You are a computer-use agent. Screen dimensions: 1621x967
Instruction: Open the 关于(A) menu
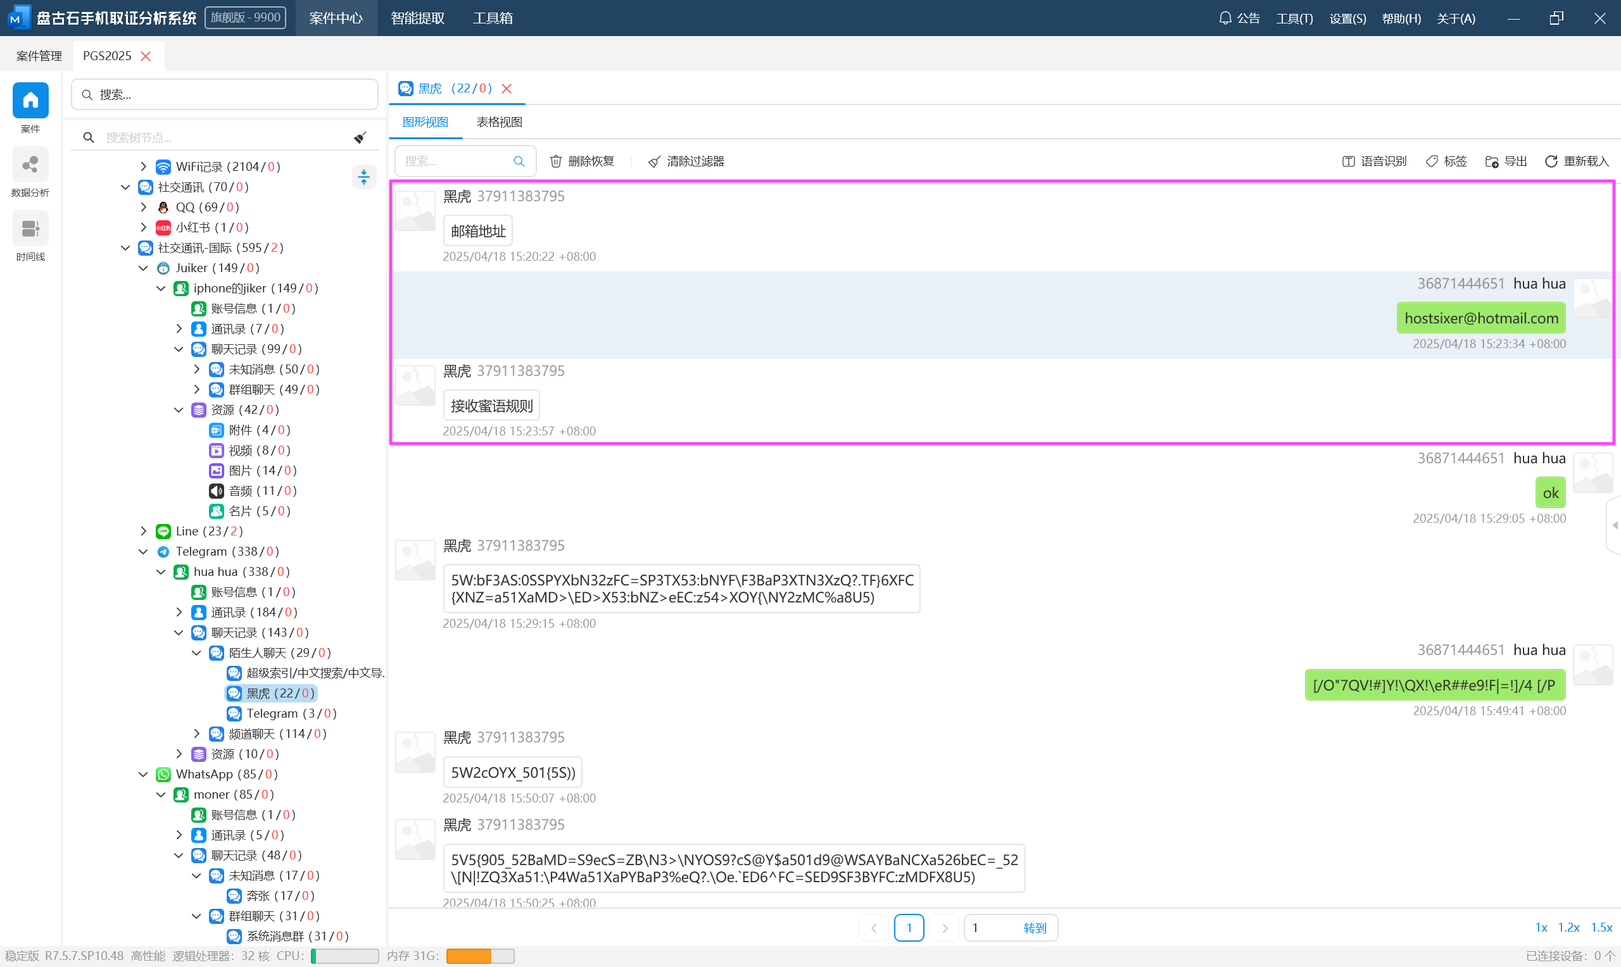pyautogui.click(x=1456, y=18)
